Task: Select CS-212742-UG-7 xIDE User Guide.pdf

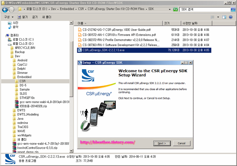Action: [144, 29]
